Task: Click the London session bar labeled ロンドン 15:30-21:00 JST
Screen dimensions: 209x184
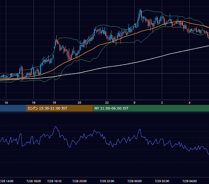Action: pos(59,108)
